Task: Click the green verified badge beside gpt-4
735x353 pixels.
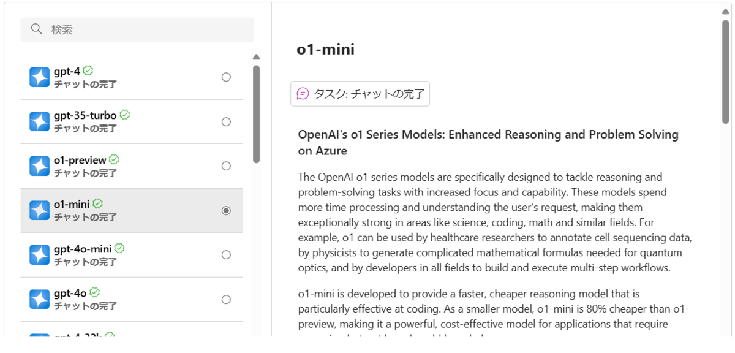Action: tap(88, 70)
